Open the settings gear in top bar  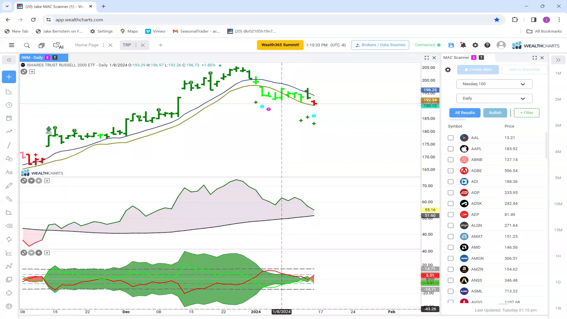475,45
